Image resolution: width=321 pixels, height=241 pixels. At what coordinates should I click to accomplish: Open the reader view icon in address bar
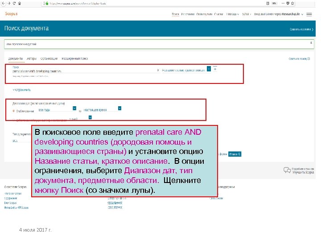267,3
